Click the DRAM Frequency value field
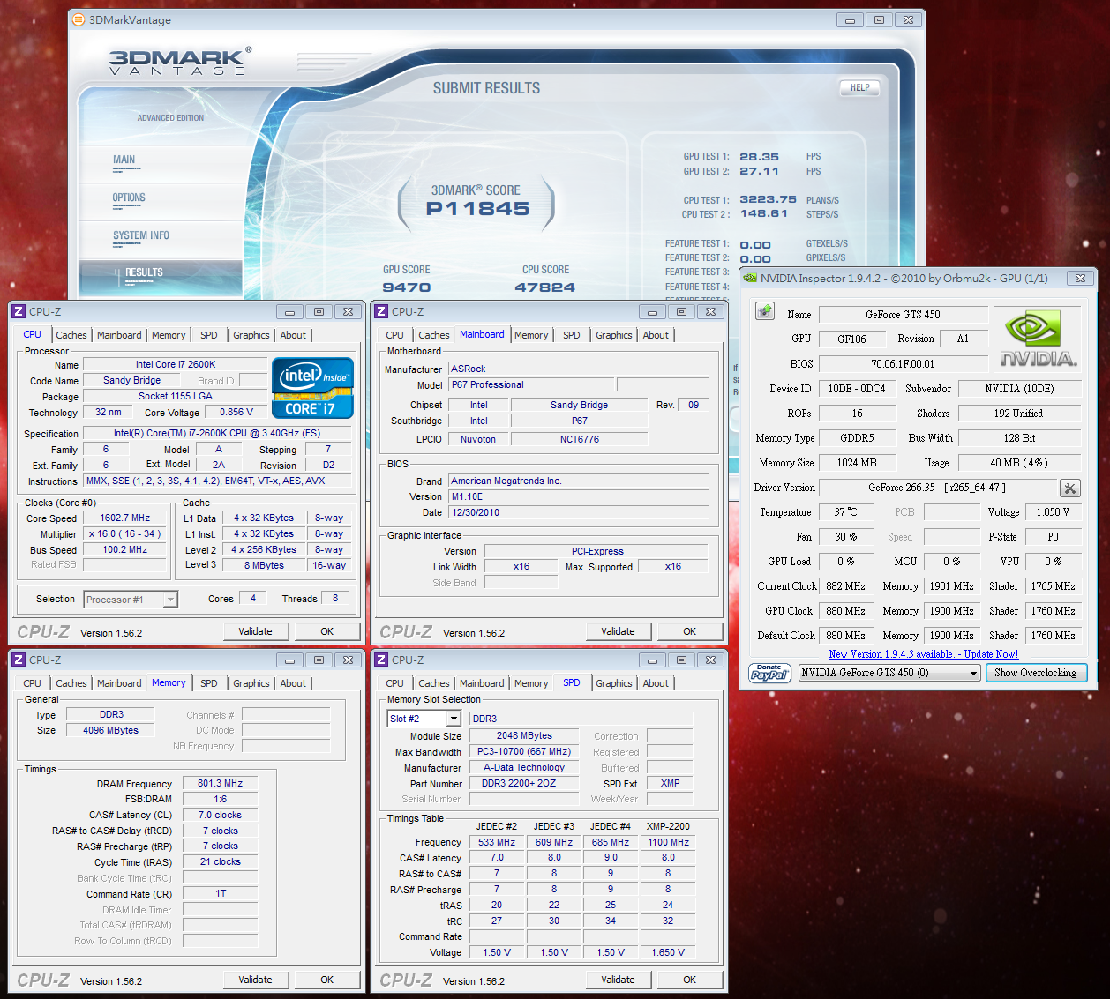 220,783
